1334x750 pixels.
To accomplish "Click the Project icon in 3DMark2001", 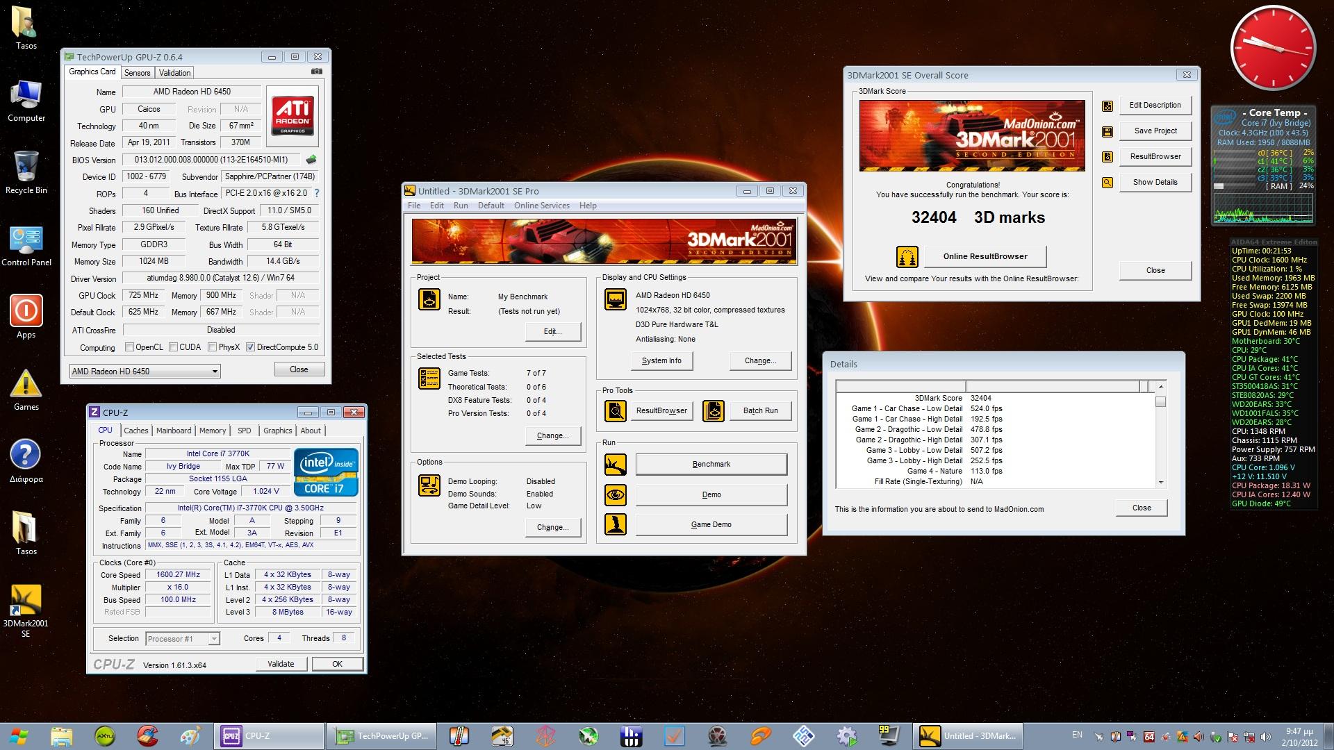I will (x=429, y=299).
